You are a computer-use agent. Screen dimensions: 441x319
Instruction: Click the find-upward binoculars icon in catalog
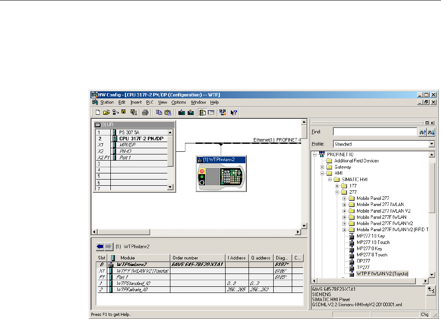422,132
